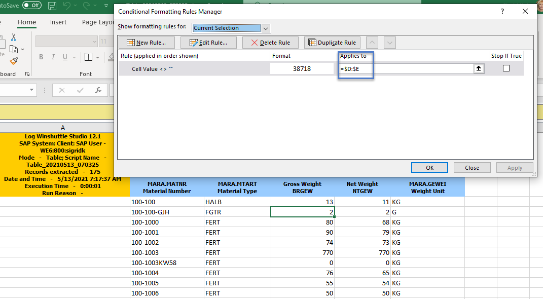Open the Borders dropdown arrow
This screenshot has width=543, height=299.
coord(98,57)
